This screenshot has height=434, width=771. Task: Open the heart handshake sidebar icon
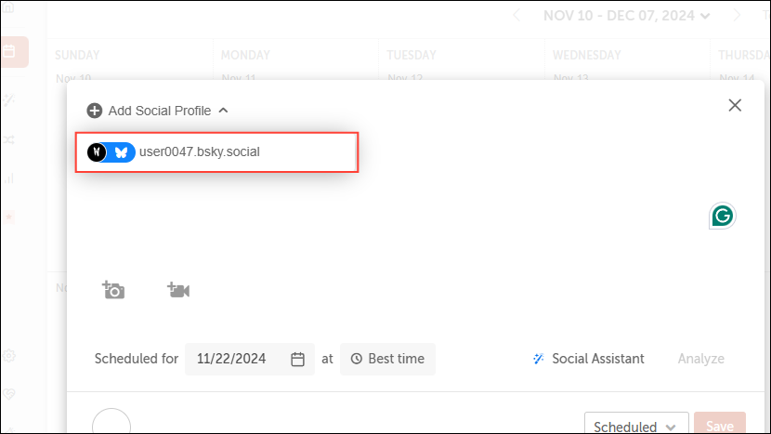coord(9,394)
